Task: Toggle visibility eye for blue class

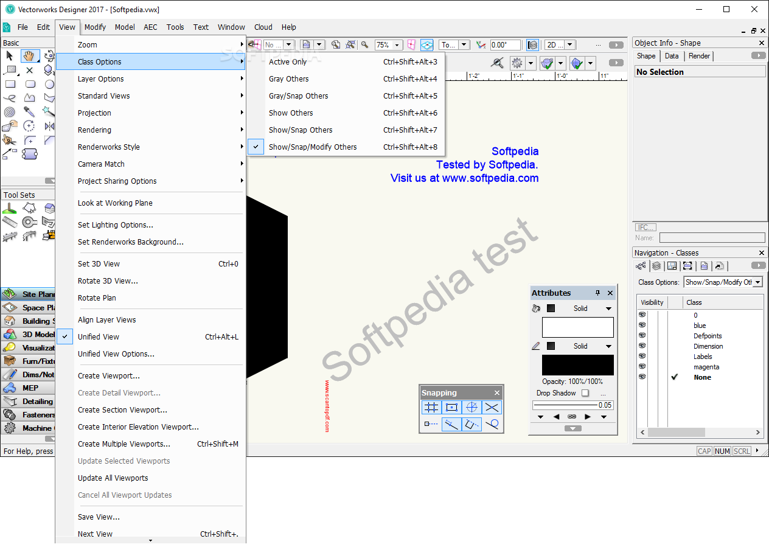Action: tap(642, 326)
